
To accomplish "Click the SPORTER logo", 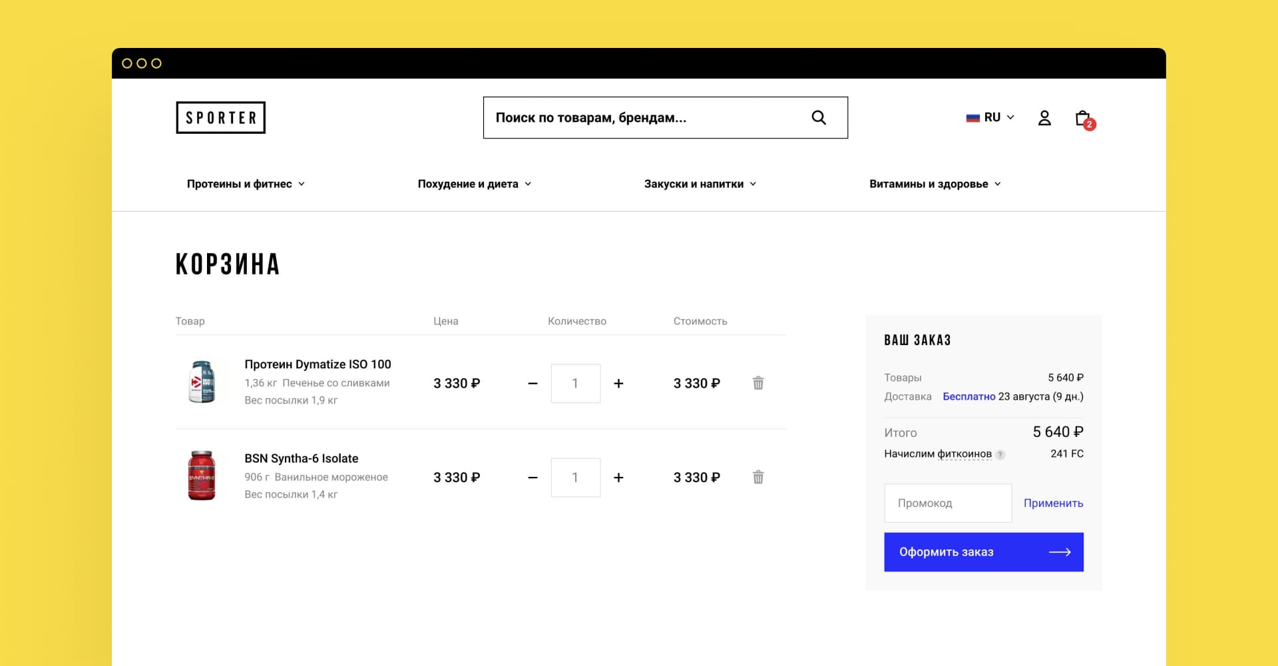I will coord(221,118).
